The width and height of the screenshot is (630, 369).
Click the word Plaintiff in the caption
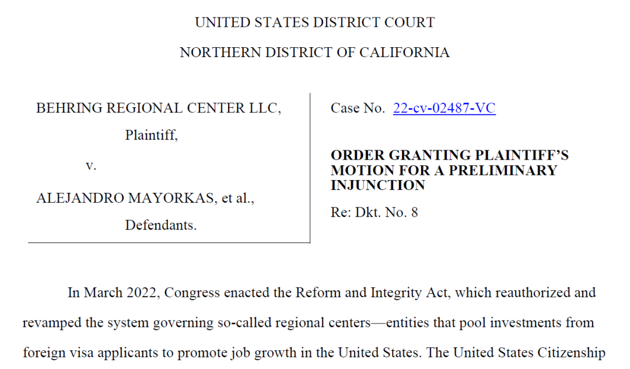tap(151, 135)
